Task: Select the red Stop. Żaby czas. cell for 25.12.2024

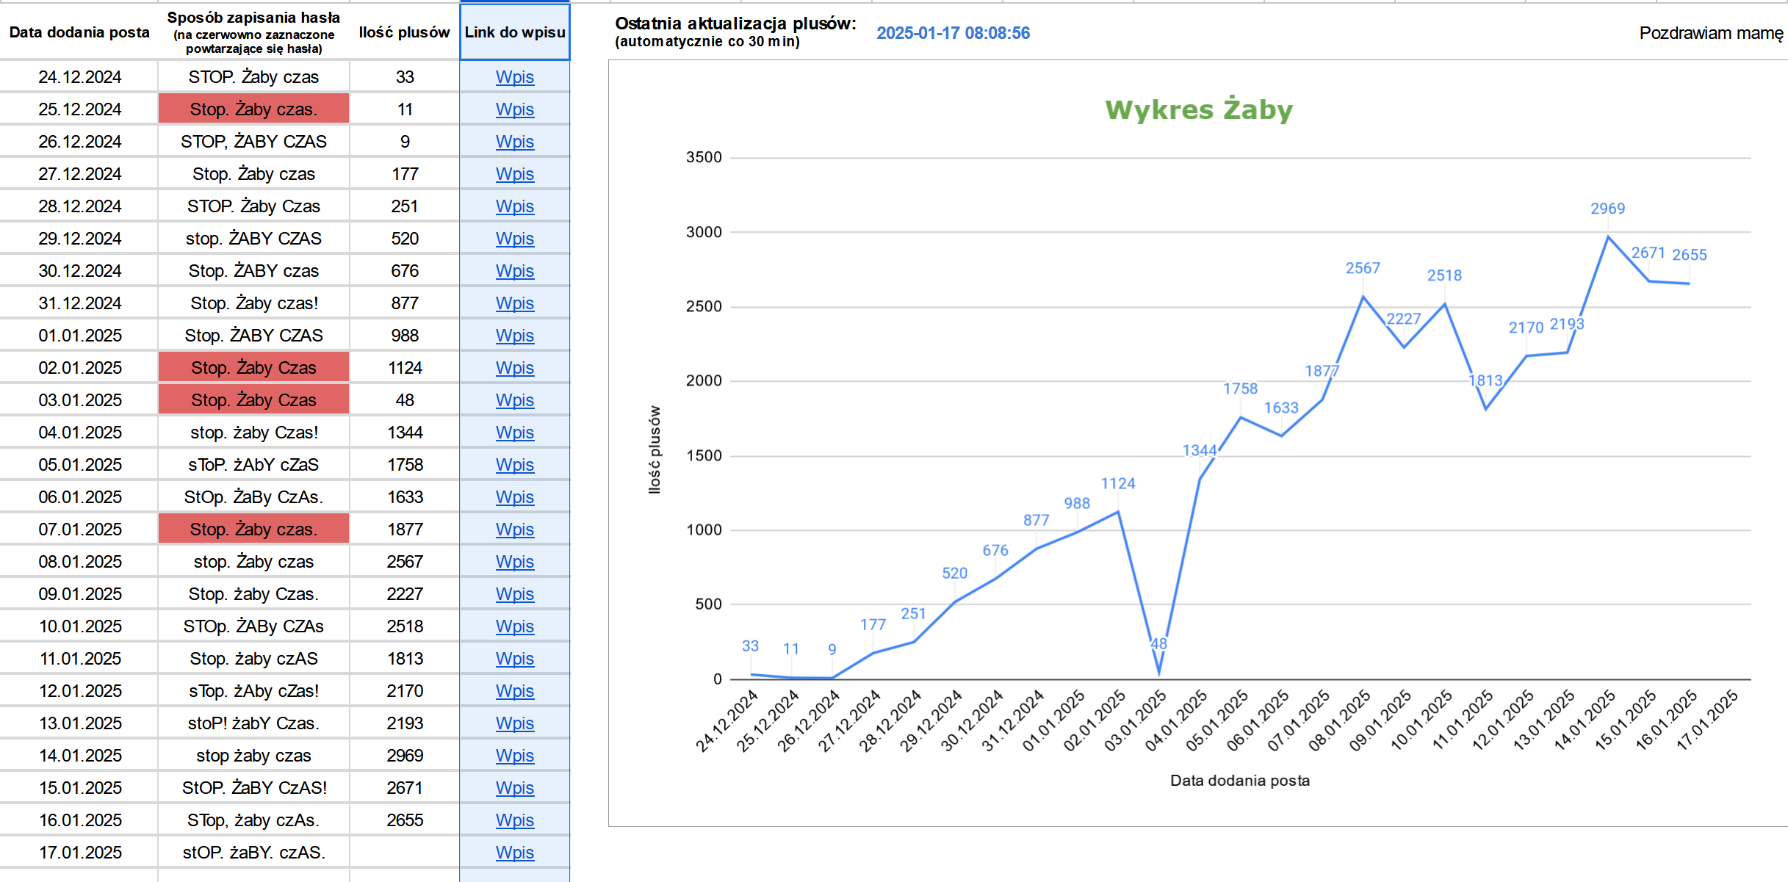Action: click(x=253, y=109)
